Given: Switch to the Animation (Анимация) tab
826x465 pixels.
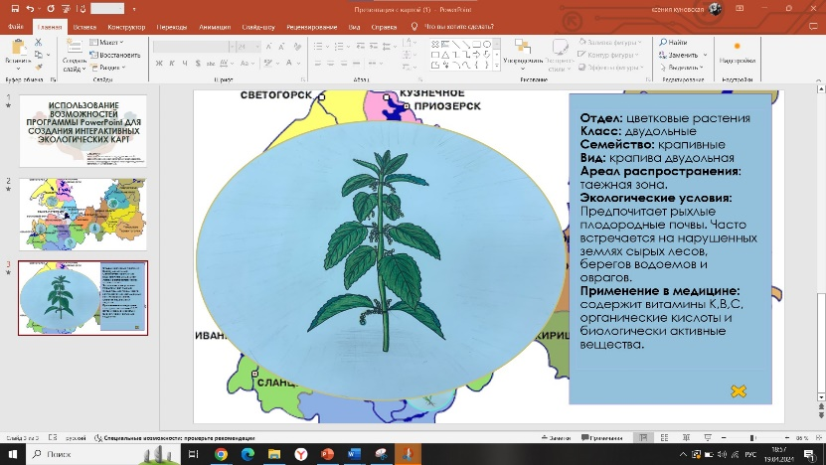Looking at the screenshot, I should (214, 25).
